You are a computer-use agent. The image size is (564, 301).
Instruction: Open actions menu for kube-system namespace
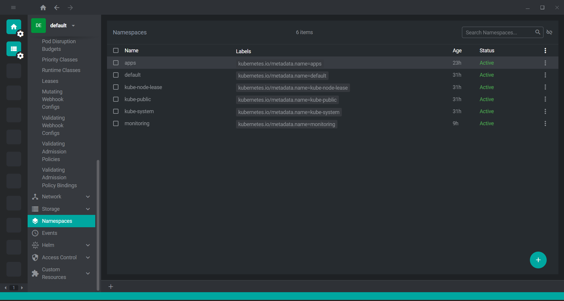[x=545, y=111]
